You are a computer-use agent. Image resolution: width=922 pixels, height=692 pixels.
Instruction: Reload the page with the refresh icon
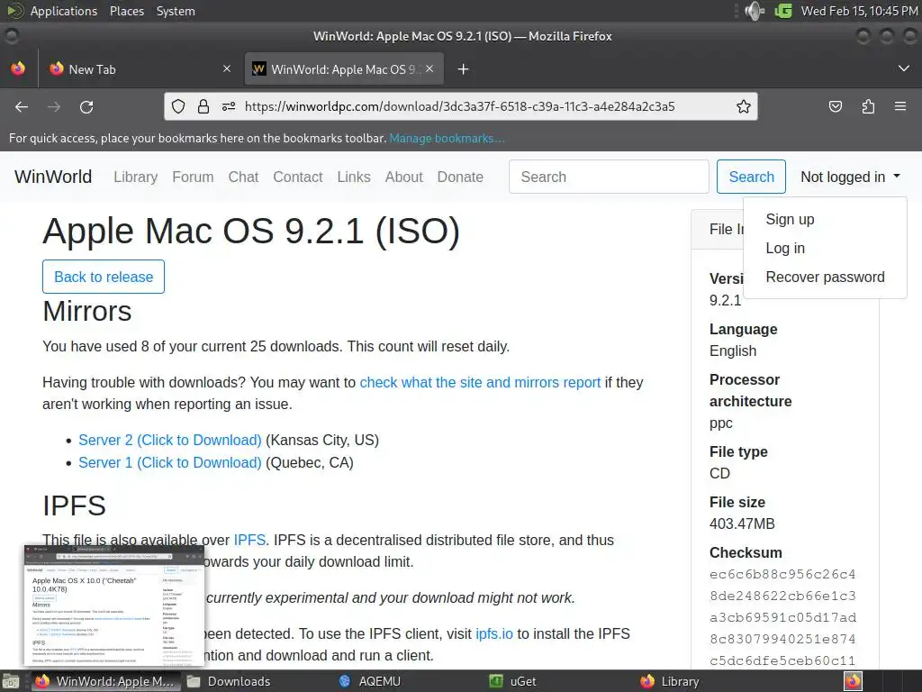[x=86, y=106]
